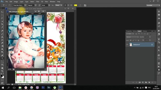The image size is (161, 90).
Task: Open Kind filter dropdown in Layers
Action: click(x=130, y=34)
